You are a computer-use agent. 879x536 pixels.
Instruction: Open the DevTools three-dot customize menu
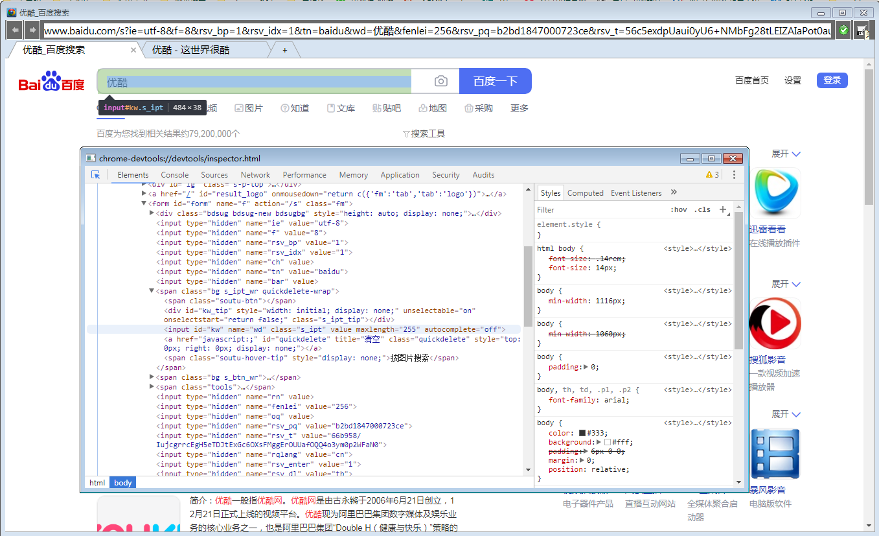point(734,174)
